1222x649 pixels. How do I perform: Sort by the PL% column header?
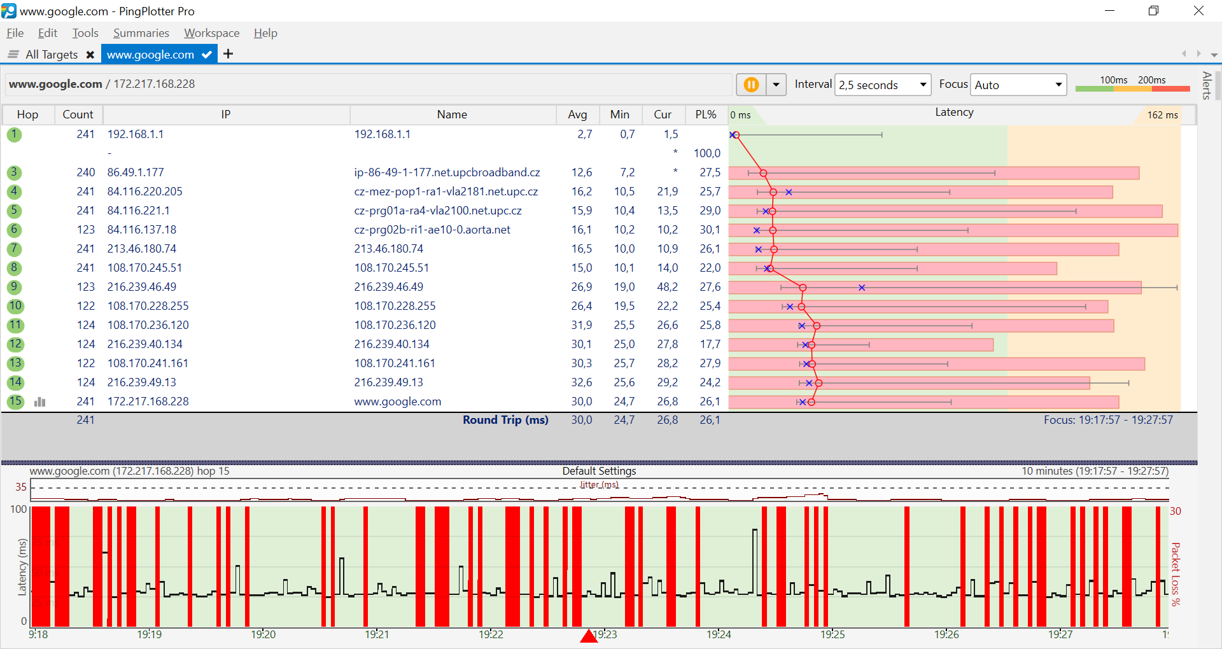706,115
